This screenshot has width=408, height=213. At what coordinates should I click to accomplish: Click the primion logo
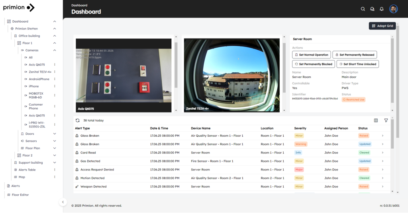(19, 7)
